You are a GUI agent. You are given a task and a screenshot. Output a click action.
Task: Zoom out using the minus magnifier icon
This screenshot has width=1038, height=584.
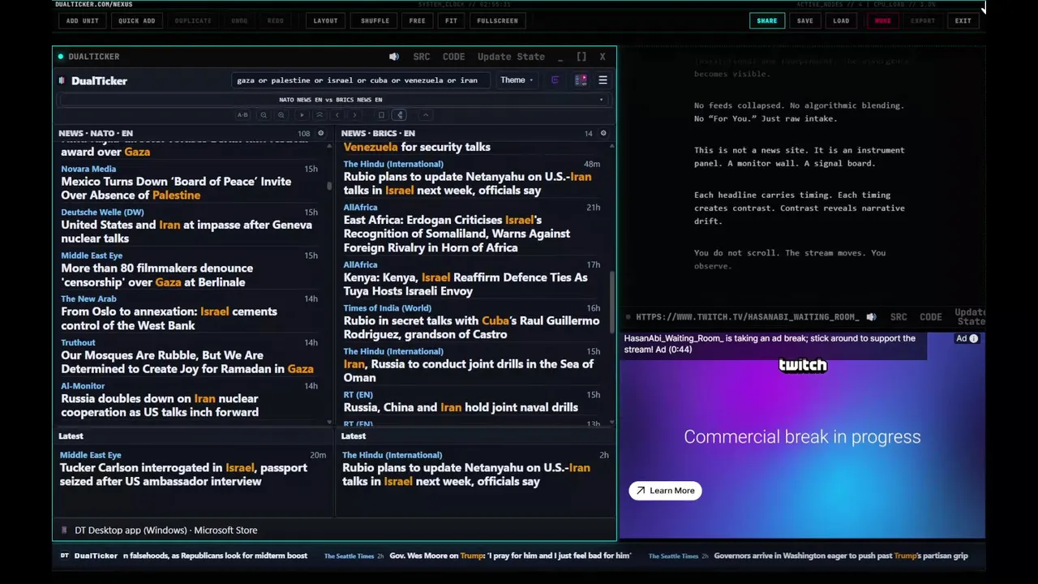tap(264, 115)
